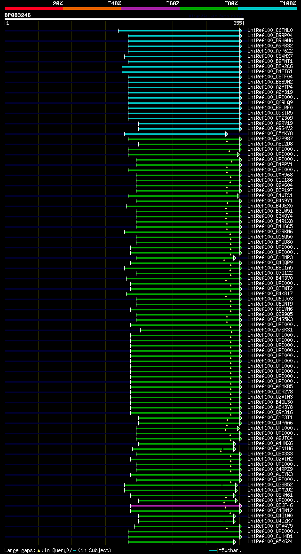Select hit UniRef100_B3LW51
Screen dimensions: 301x554
pyautogui.click(x=270, y=211)
